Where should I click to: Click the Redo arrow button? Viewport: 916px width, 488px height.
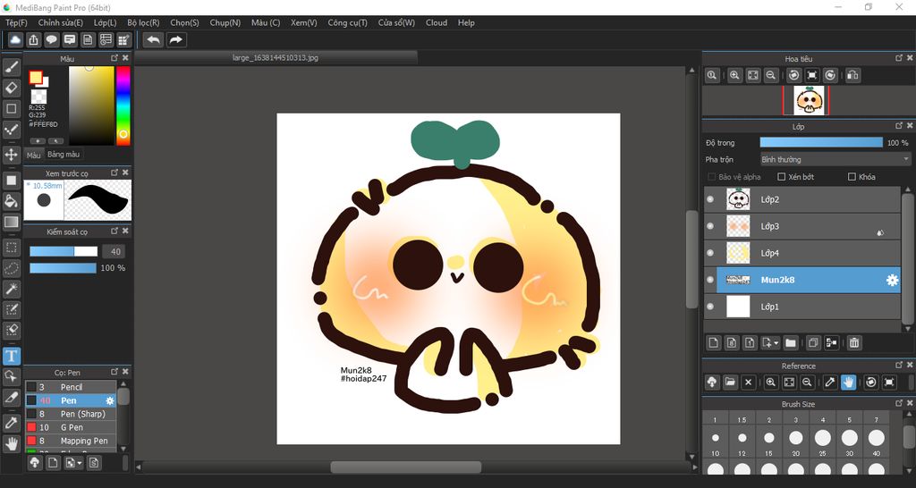[176, 39]
